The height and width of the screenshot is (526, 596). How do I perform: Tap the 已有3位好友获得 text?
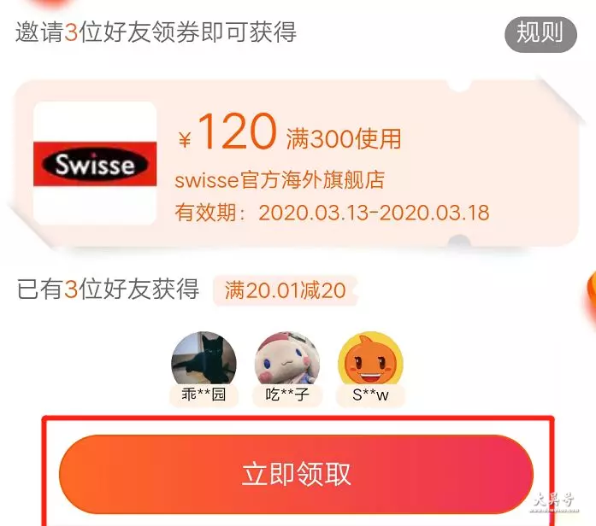(x=108, y=289)
